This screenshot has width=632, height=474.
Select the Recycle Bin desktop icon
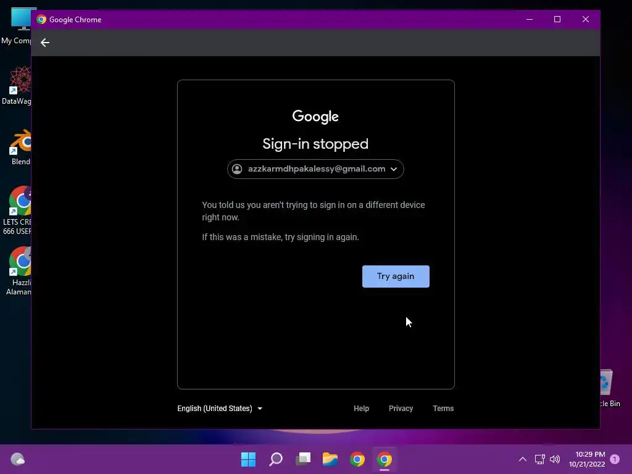(610, 388)
